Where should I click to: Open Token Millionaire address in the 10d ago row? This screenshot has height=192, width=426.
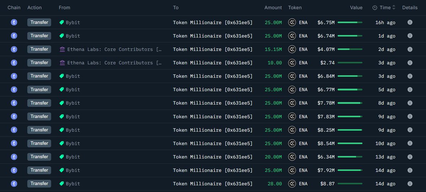(213, 143)
